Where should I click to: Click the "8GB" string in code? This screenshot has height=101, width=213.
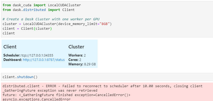(x=104, y=24)
